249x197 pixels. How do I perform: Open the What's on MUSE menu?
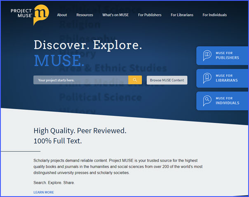[x=115, y=15]
